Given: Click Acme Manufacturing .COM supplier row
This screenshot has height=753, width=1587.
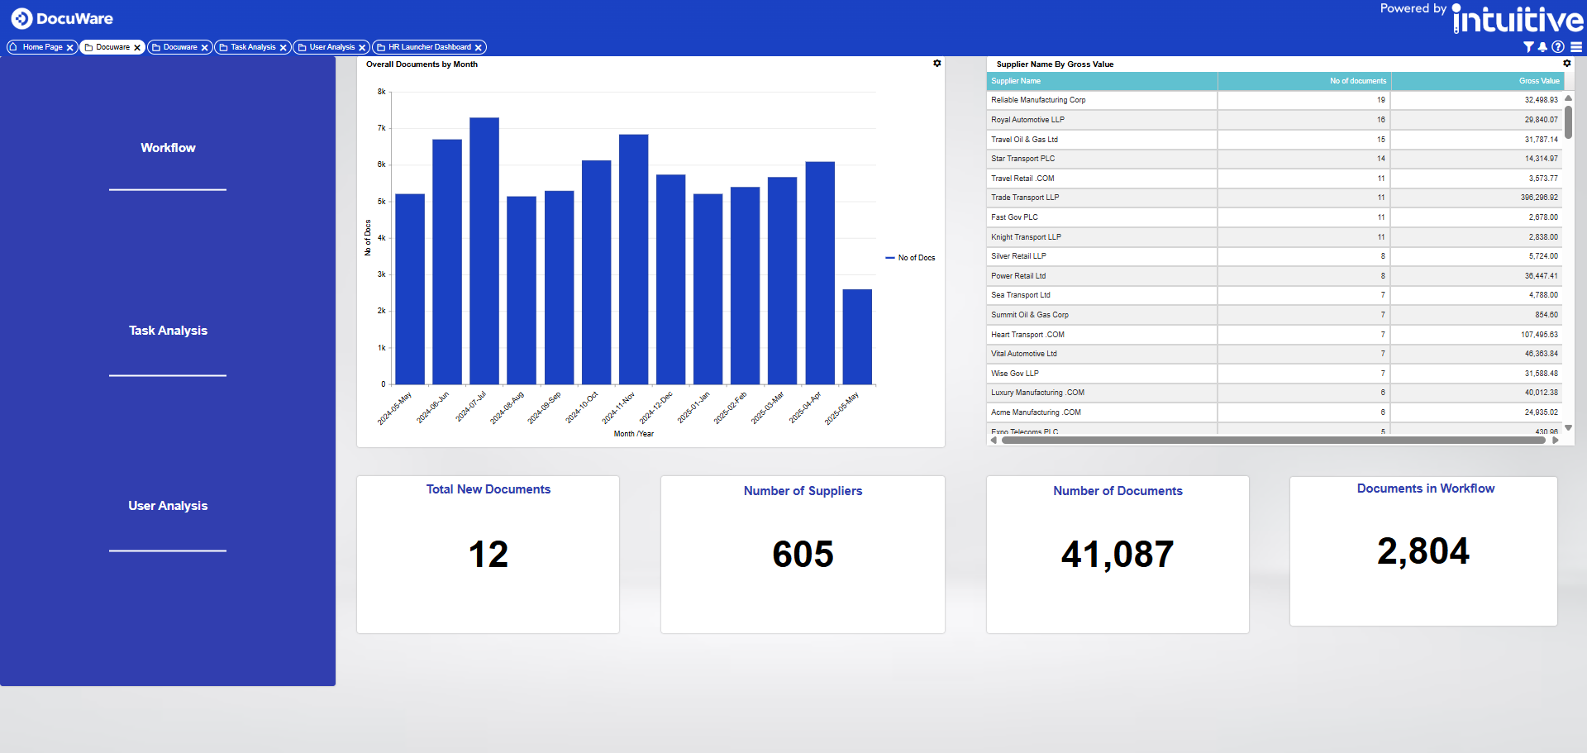Looking at the screenshot, I should point(1275,412).
